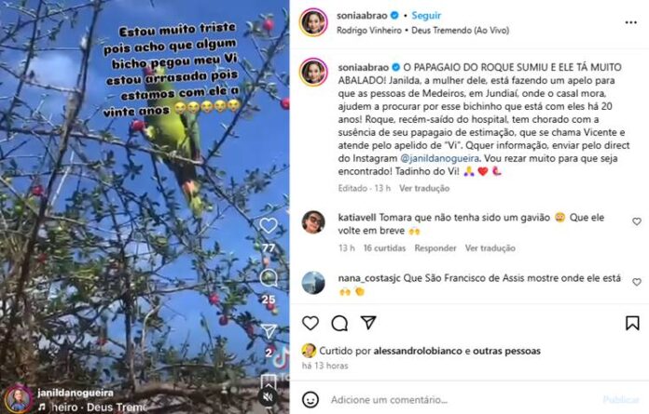Open comments with the speech bubble icon
649x414 pixels.
(x=339, y=323)
